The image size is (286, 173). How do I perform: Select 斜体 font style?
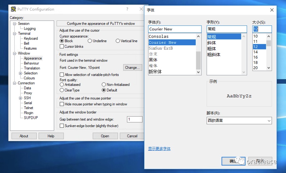224,43
